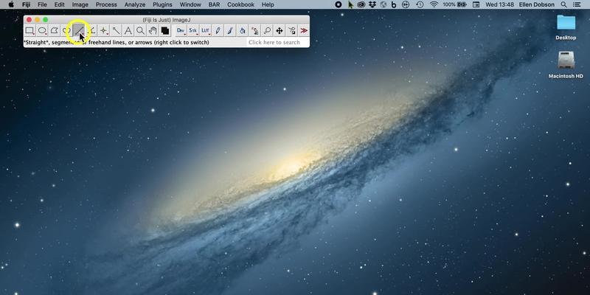Select the Straight Line tool
Image resolution: width=590 pixels, height=295 pixels.
(x=79, y=30)
